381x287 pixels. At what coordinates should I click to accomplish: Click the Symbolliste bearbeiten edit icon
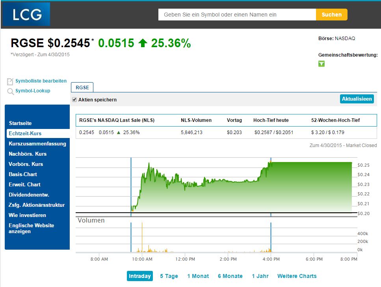[10, 81]
